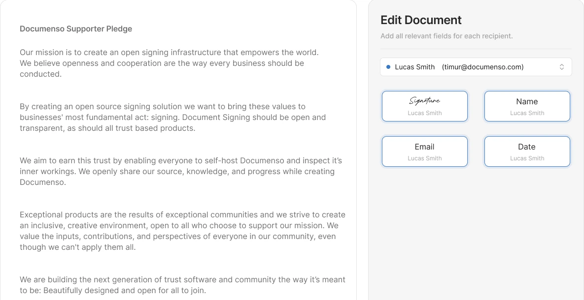This screenshot has width=584, height=300.
Task: Select the Name field card
Action: click(527, 106)
